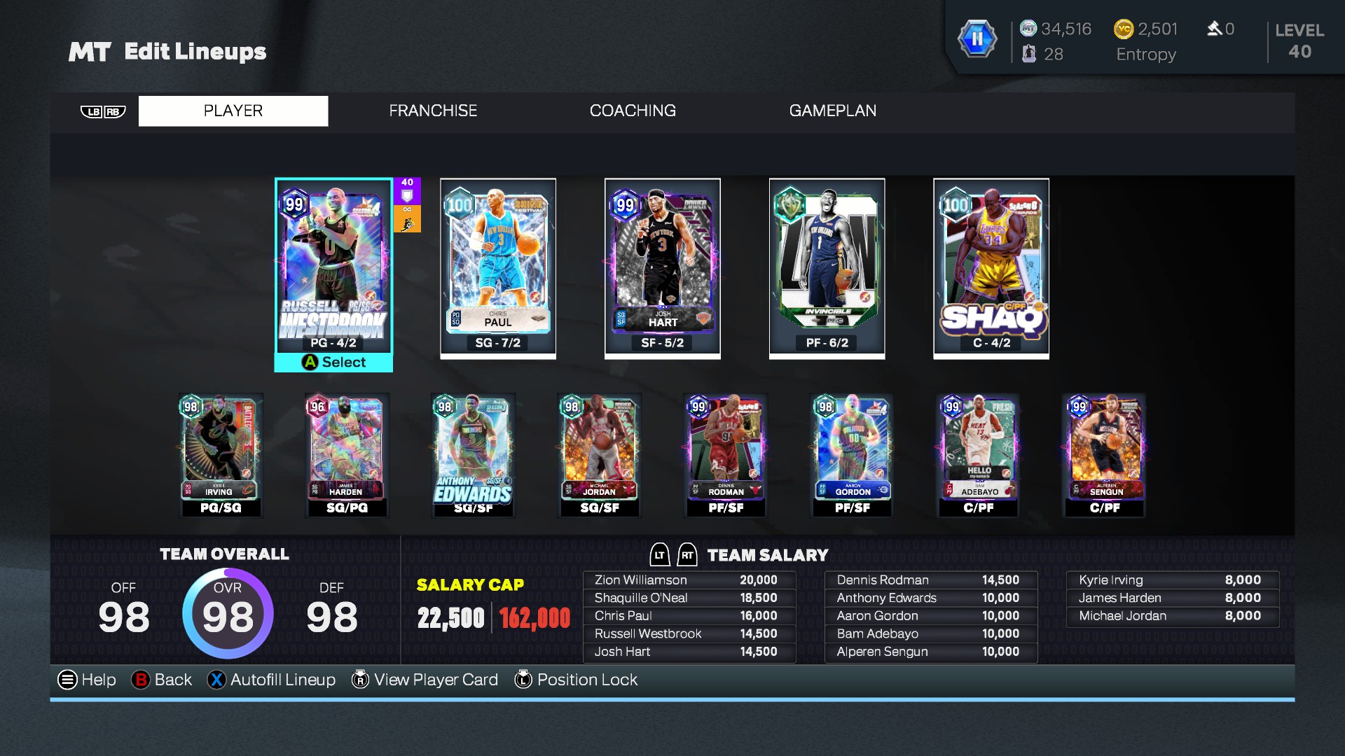Click the LT trigger icon near Team Salary

point(660,555)
